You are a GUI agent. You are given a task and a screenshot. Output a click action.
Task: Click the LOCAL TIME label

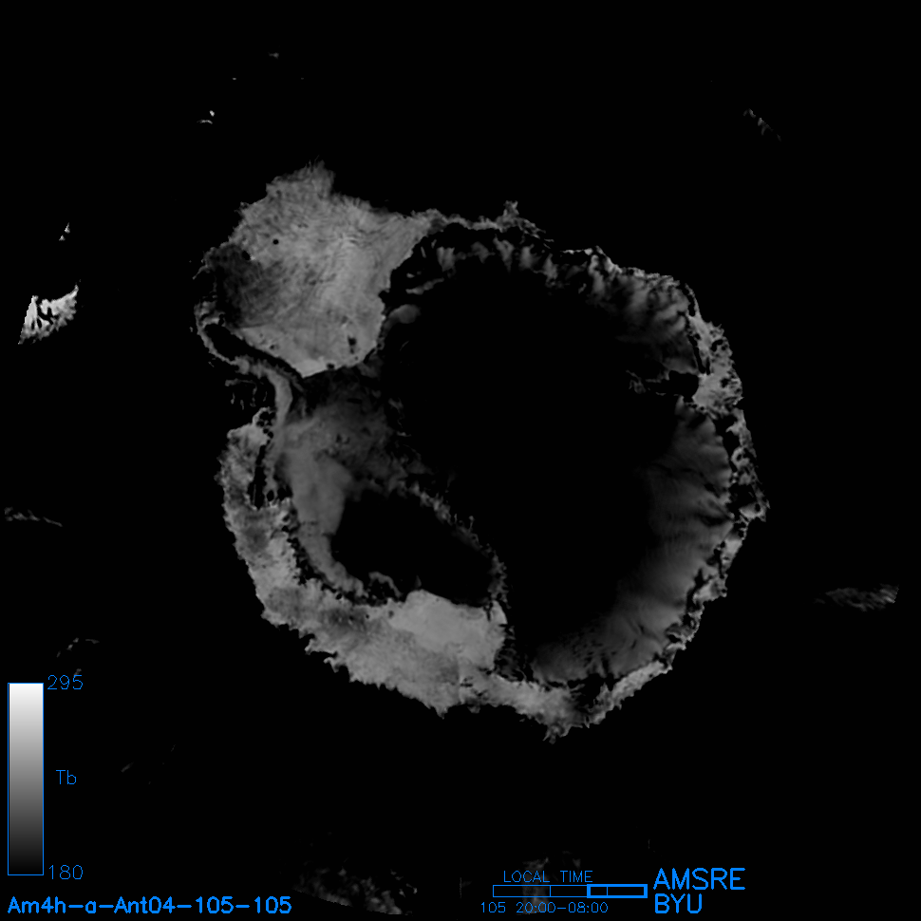(x=548, y=876)
